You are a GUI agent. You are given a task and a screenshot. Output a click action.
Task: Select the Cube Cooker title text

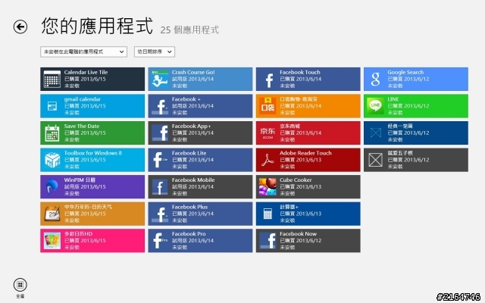point(296,180)
